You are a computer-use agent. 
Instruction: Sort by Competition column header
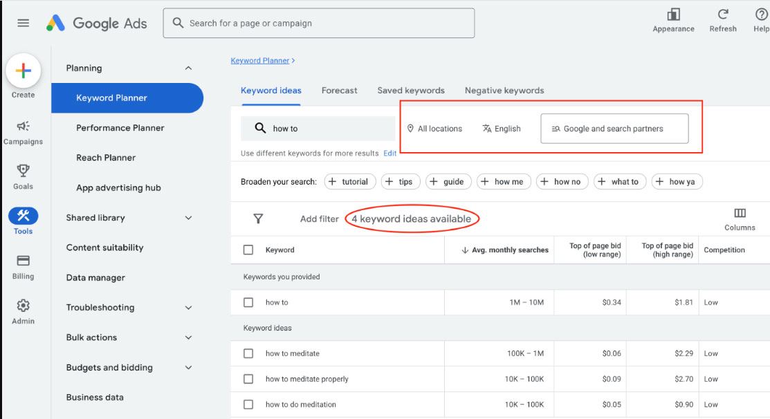point(724,250)
